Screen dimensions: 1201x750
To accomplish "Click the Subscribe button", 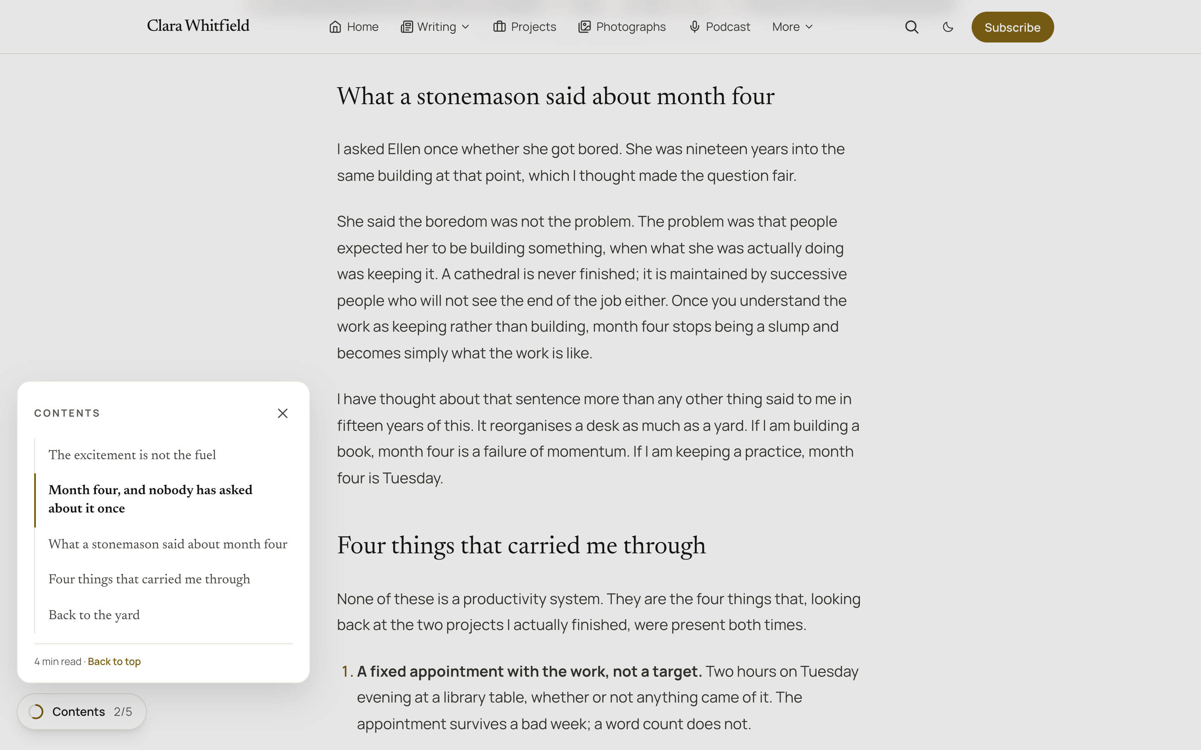I will (1013, 27).
